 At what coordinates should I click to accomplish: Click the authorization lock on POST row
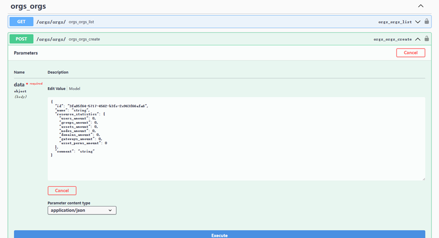pyautogui.click(x=427, y=39)
